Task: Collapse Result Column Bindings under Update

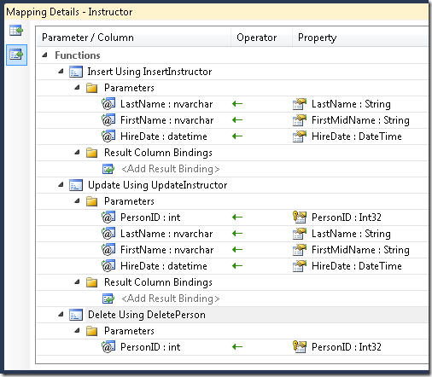Action: click(x=77, y=281)
